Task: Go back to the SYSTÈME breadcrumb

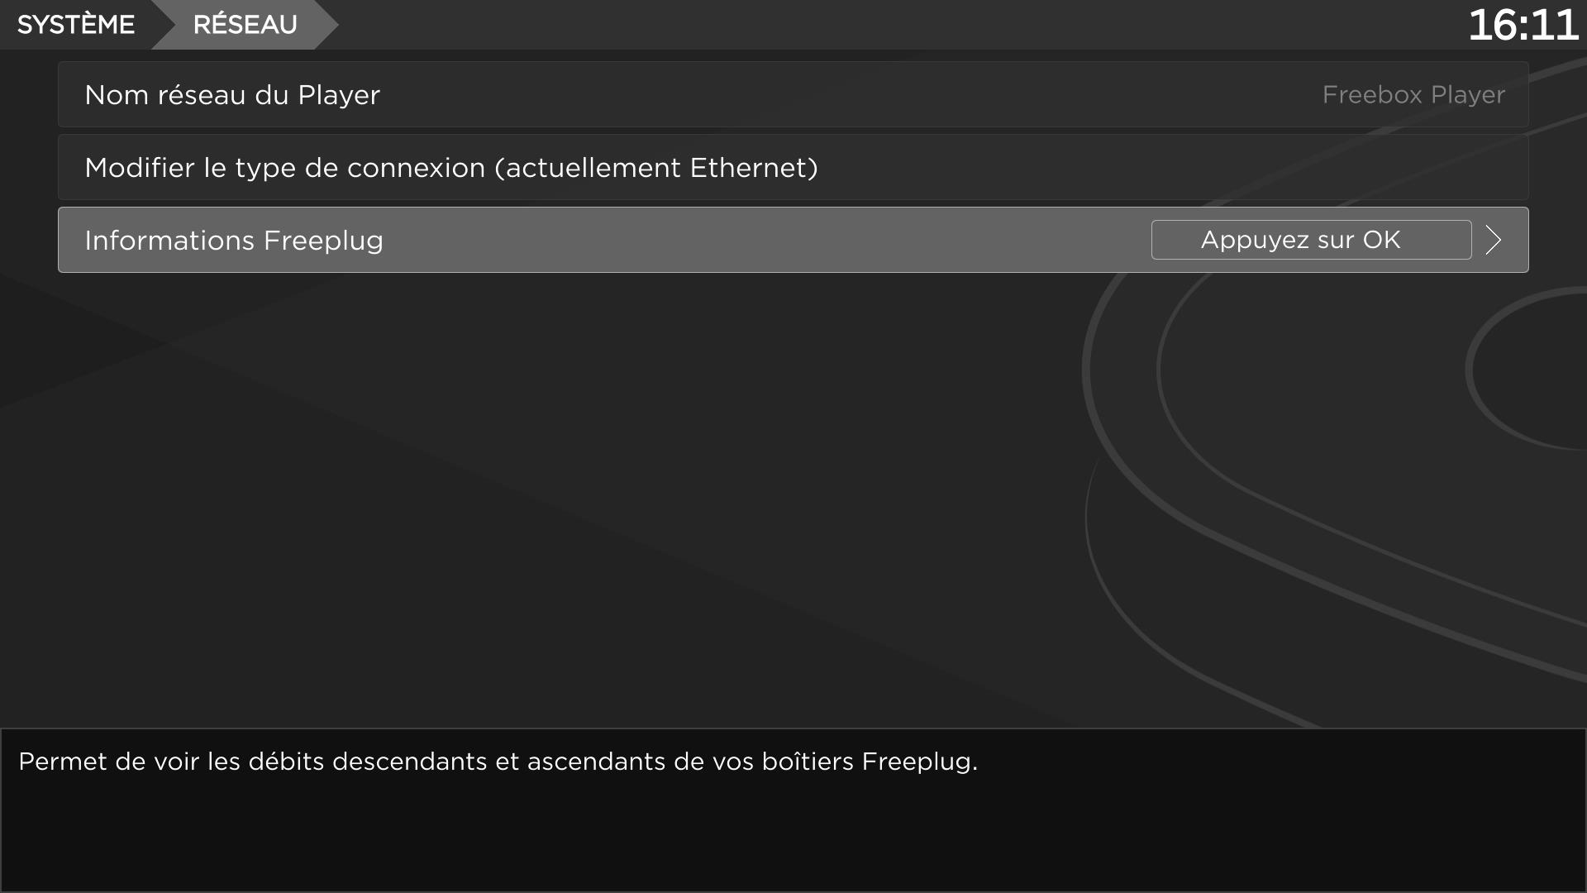Action: [x=75, y=25]
